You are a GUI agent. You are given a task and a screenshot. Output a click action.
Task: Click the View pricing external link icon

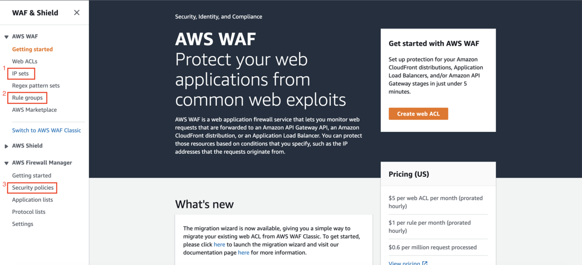tap(425, 263)
